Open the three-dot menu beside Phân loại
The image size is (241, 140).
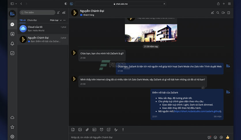click(64, 20)
